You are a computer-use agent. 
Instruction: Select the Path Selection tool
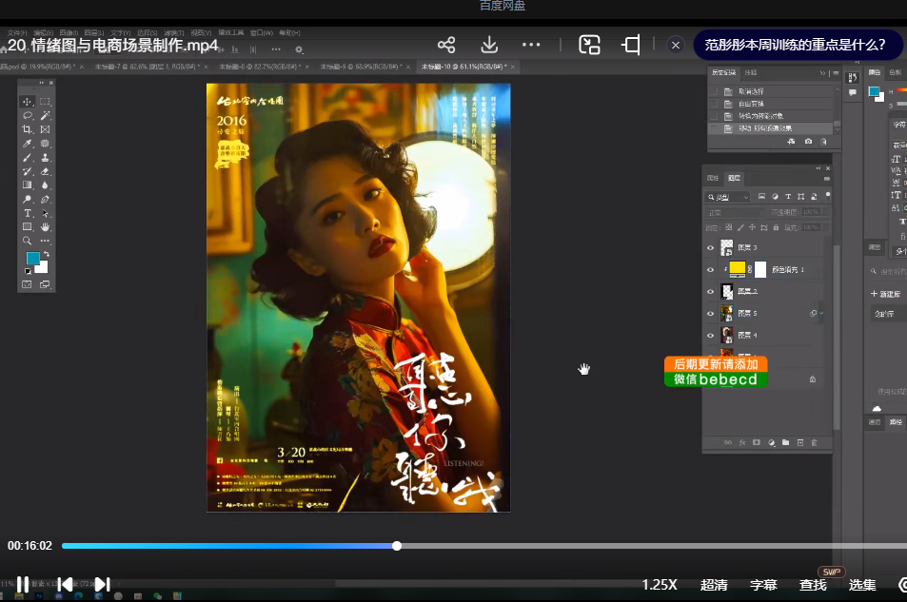[45, 213]
